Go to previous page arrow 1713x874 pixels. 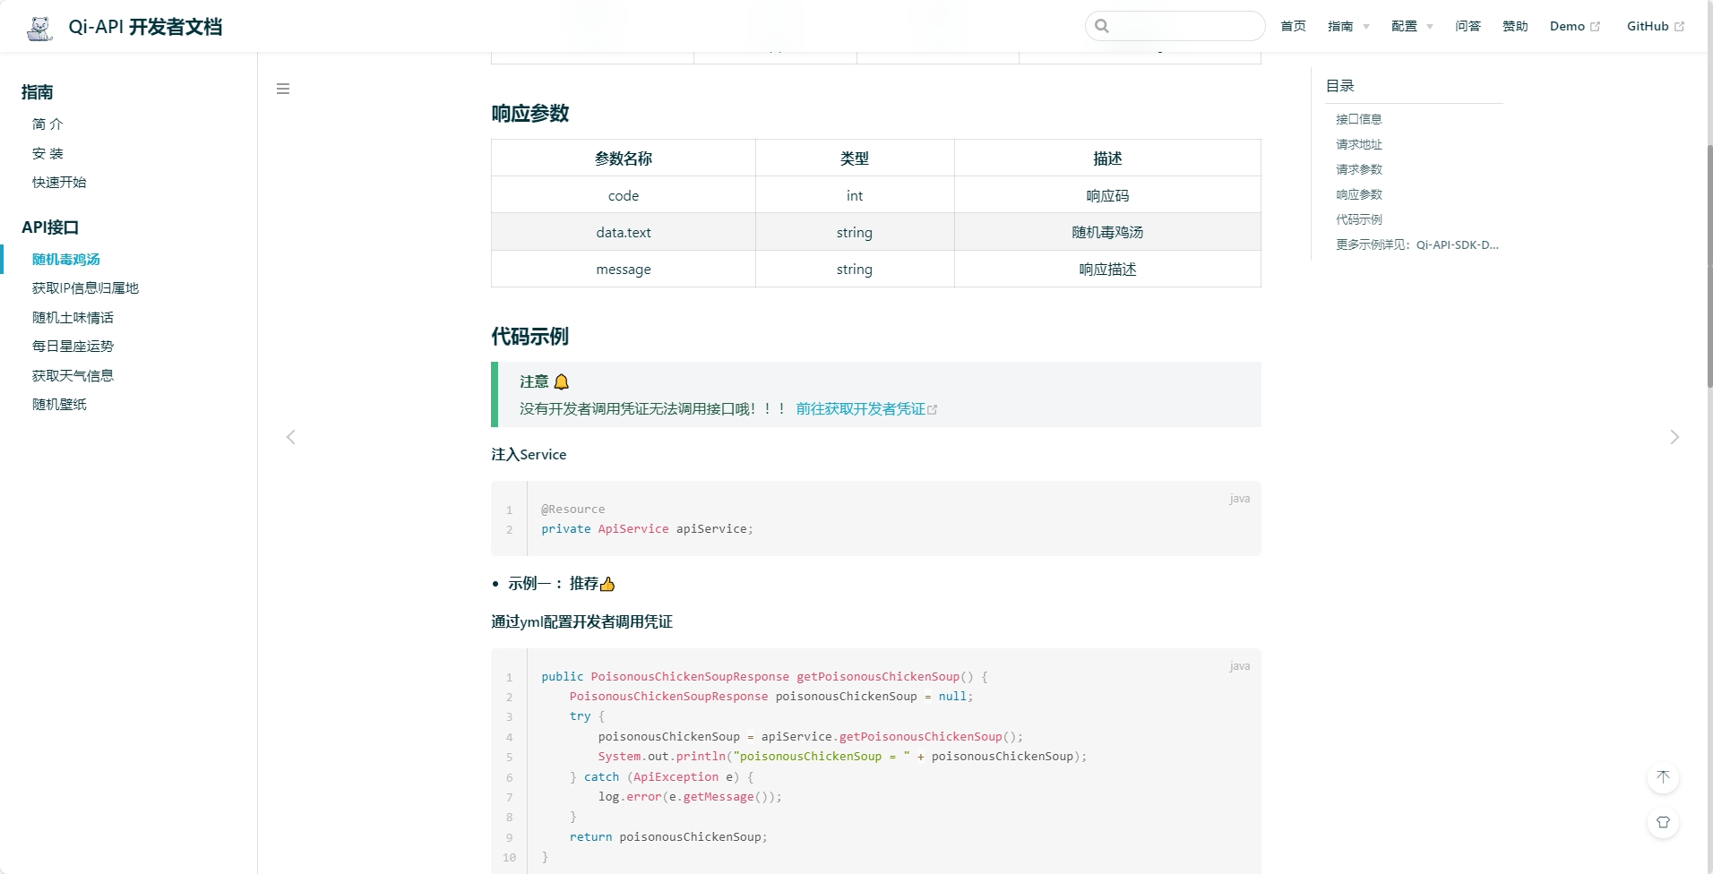click(290, 437)
